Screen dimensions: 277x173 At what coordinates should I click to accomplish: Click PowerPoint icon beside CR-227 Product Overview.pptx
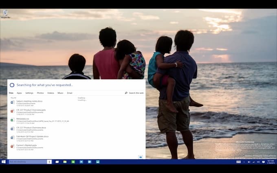tap(12, 111)
